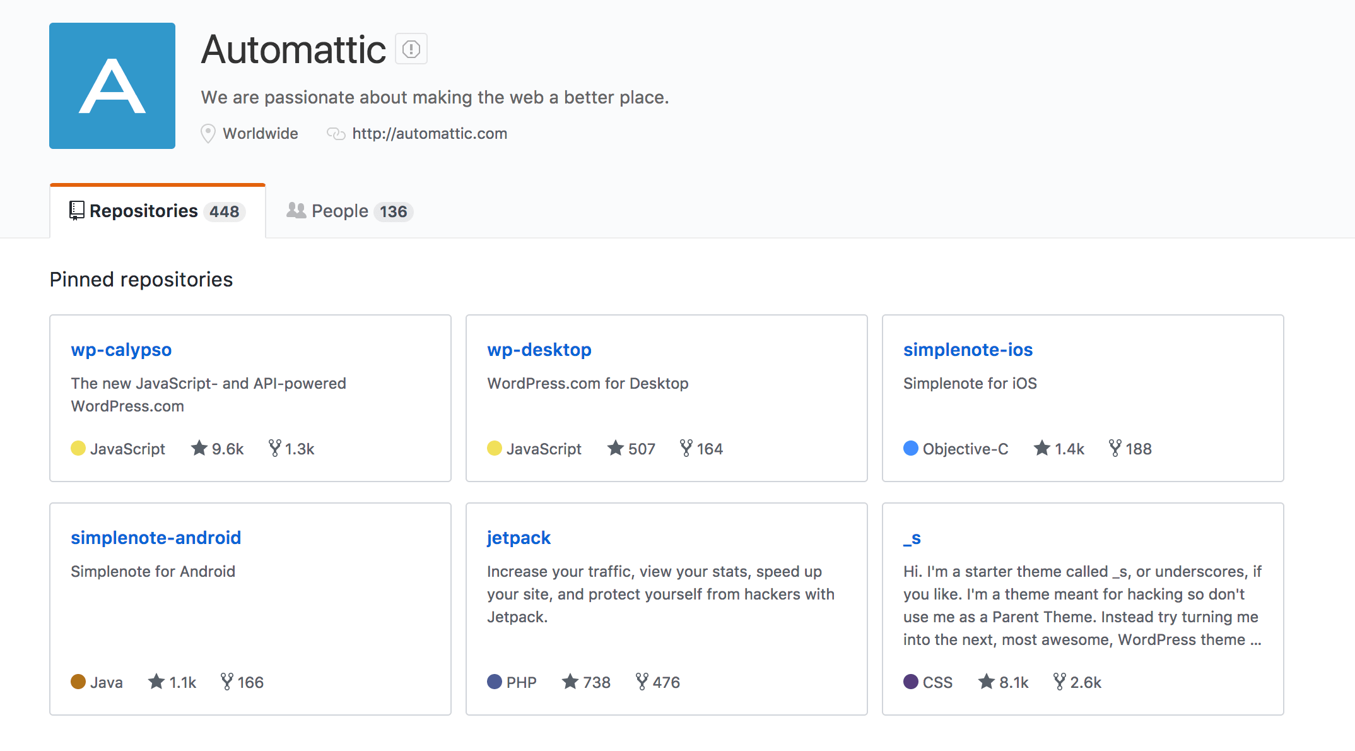Click the Objective-C language label
Viewport: 1355px width, 751px height.
[x=965, y=449]
